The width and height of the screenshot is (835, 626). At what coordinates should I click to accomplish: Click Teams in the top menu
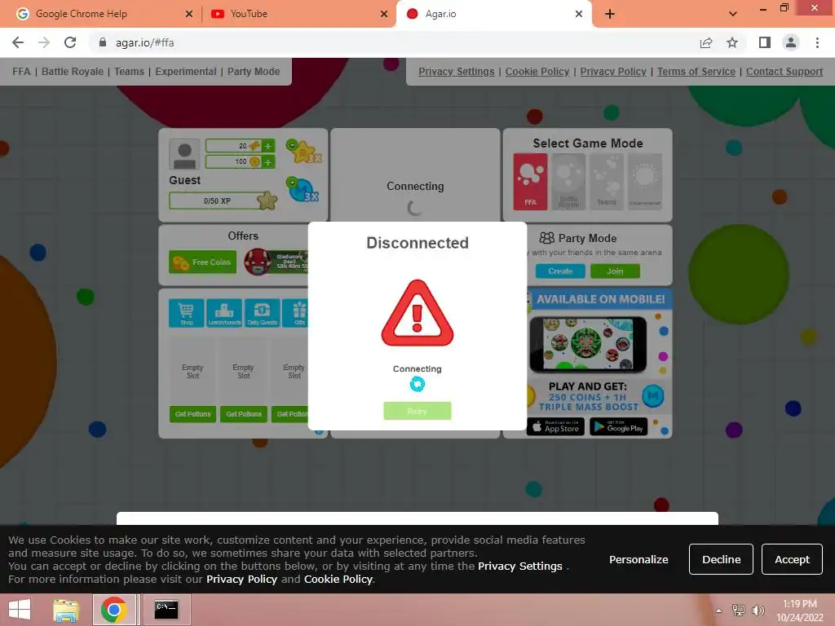[129, 72]
